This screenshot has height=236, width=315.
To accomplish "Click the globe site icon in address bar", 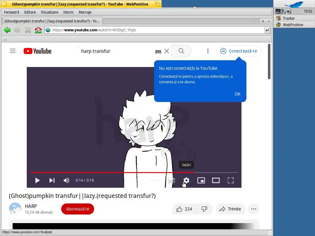I will pyautogui.click(x=48, y=30).
